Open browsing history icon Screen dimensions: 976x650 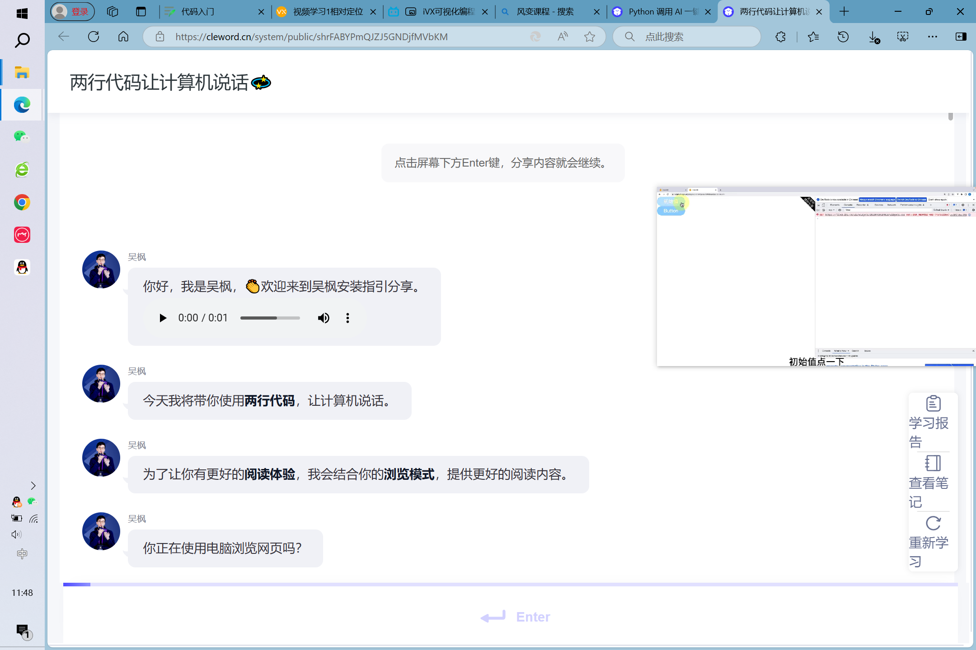[x=843, y=37]
